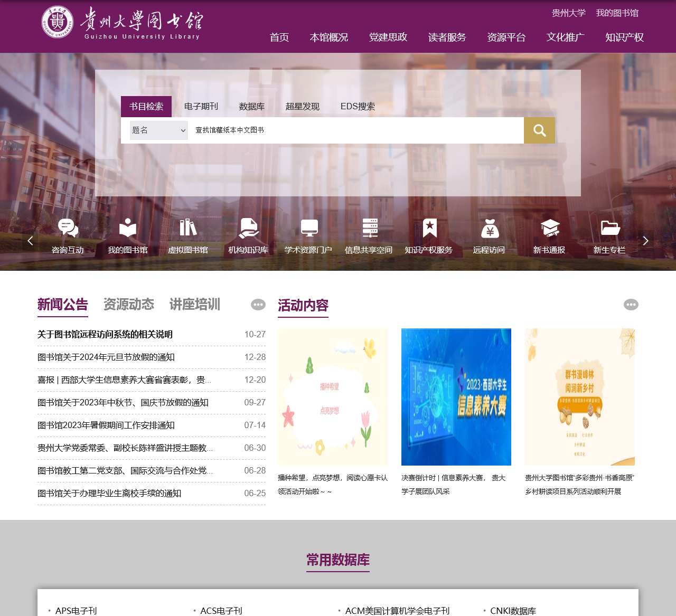Open the 机构知识库 repository icon
Screen dimensions: 676x616
point(248,235)
